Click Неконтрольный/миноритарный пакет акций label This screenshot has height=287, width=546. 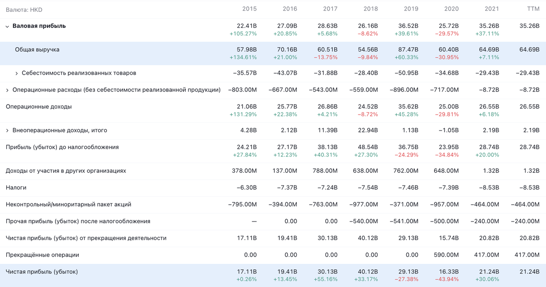pos(68,205)
